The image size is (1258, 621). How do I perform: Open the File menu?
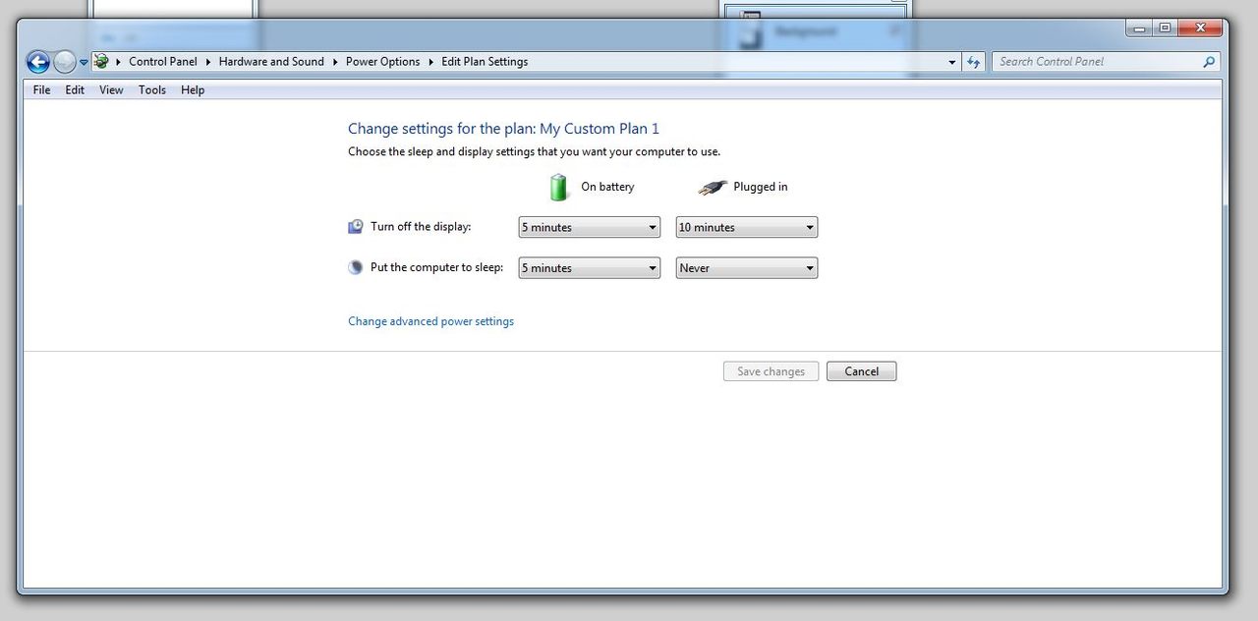click(x=41, y=90)
